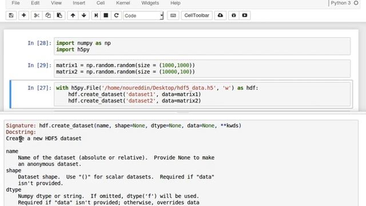Image resolution: width=366 pixels, height=206 pixels.
Task: Open the File menu
Action: tap(15, 3)
